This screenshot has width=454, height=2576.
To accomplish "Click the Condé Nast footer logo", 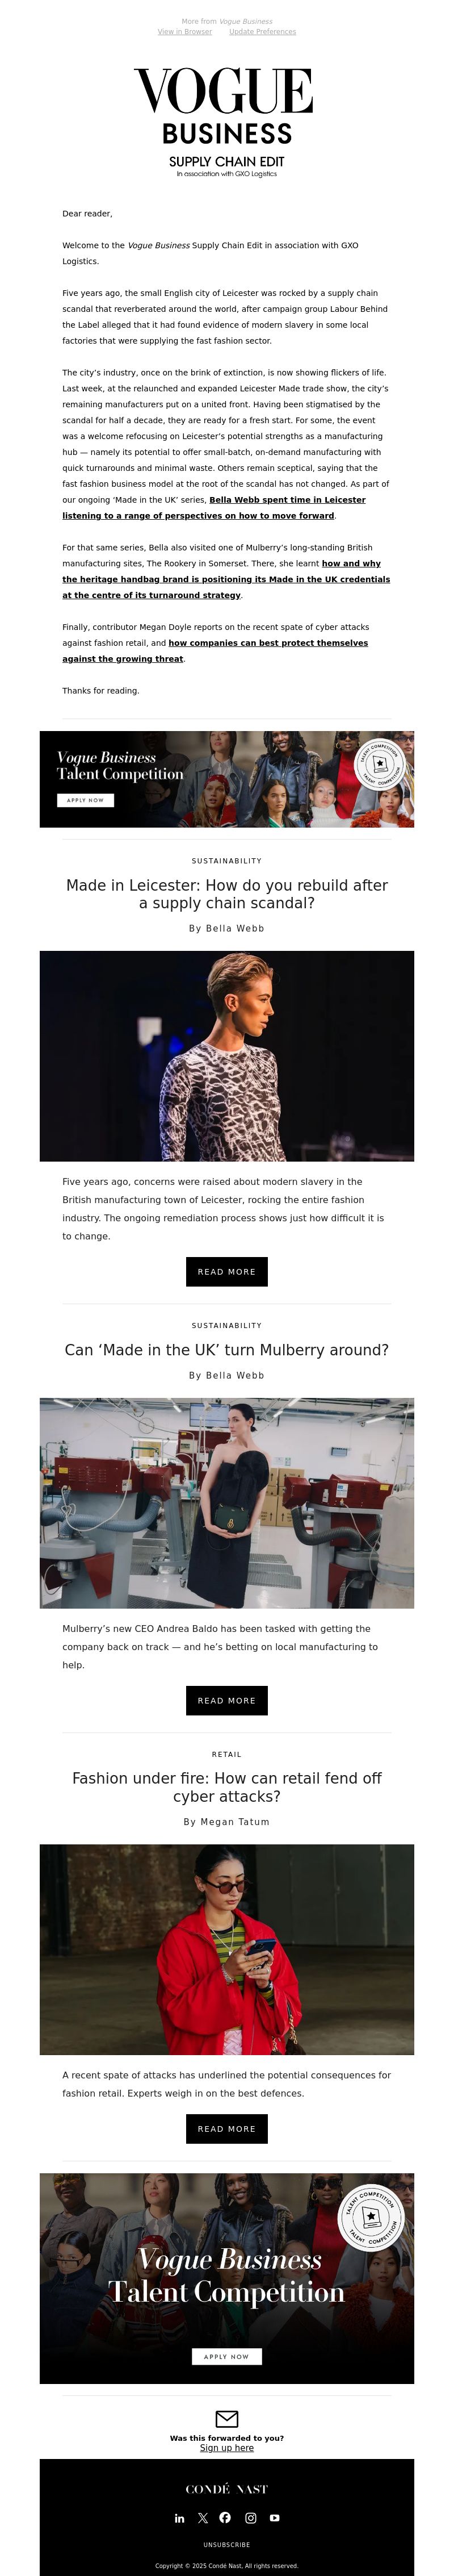I will [x=227, y=2489].
